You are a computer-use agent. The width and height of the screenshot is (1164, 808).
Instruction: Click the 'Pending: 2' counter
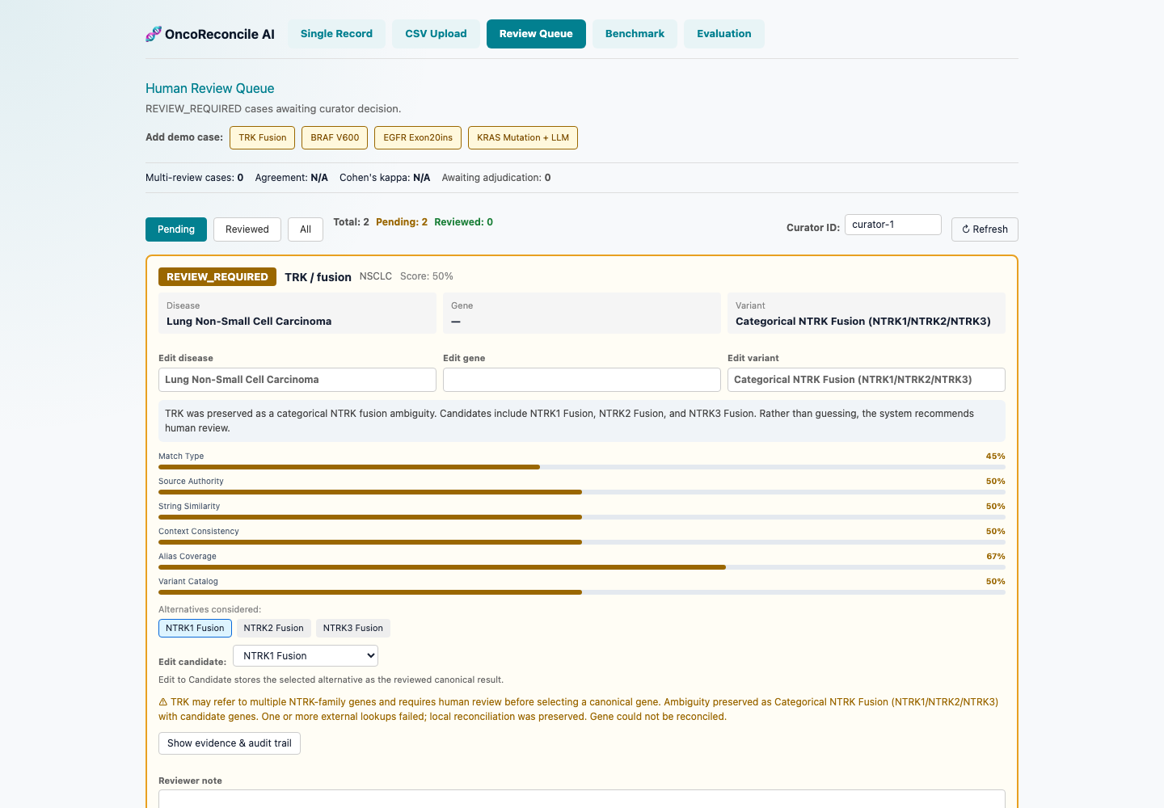pyautogui.click(x=402, y=222)
